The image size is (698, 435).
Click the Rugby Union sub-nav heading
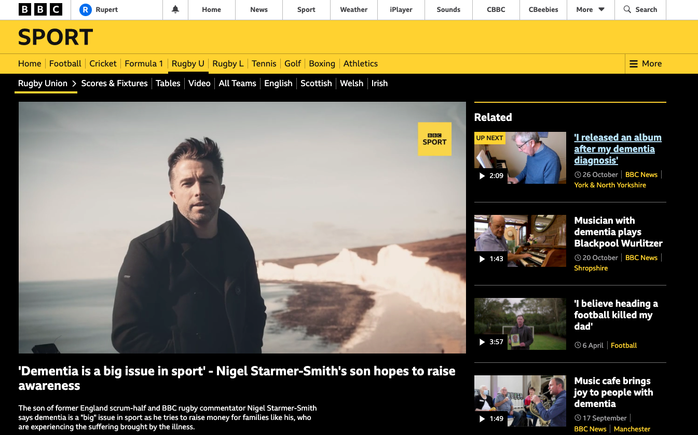point(43,84)
